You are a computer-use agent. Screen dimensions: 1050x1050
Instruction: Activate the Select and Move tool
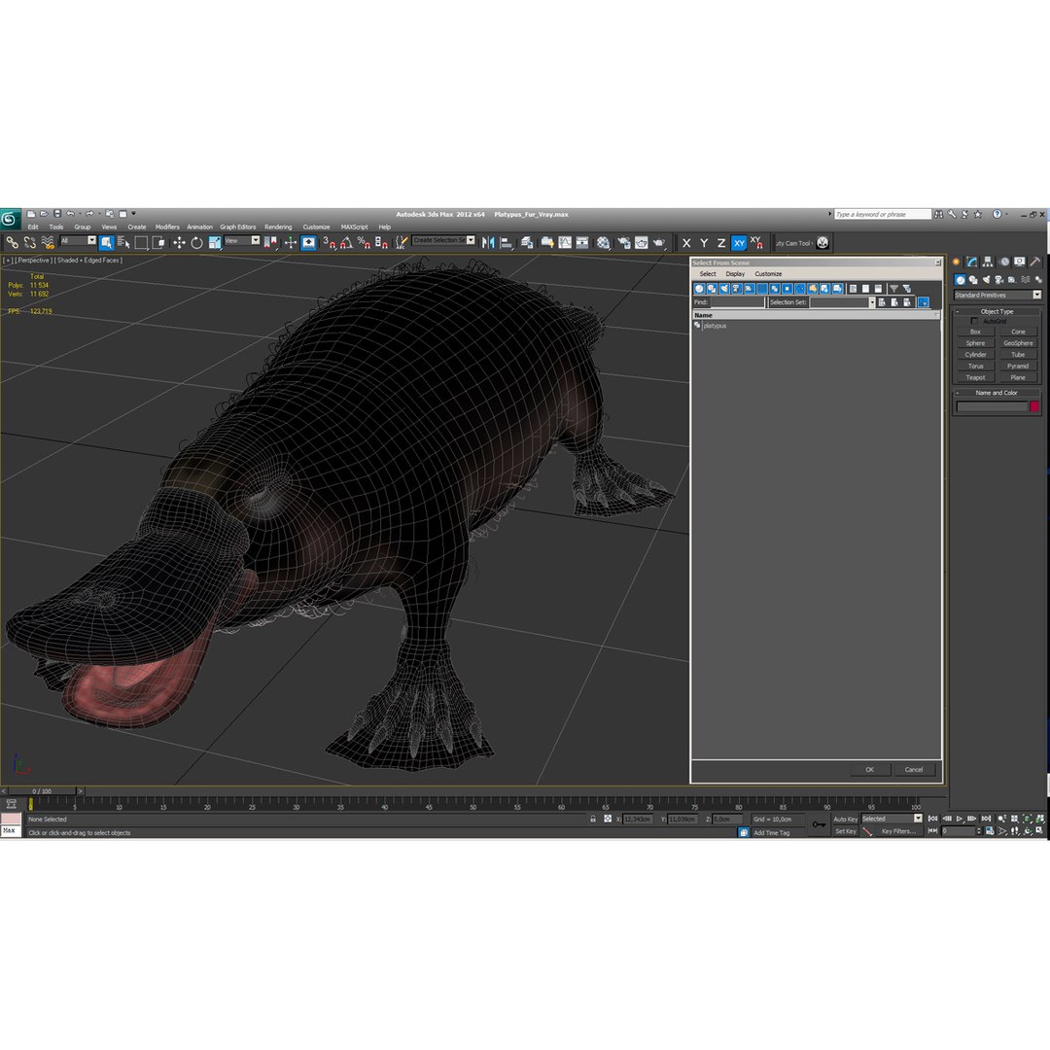(179, 242)
